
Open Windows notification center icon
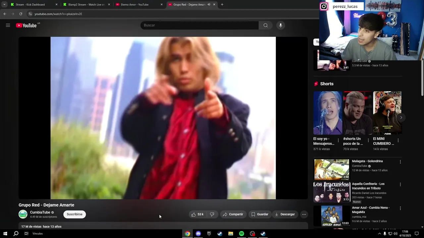[417, 234]
